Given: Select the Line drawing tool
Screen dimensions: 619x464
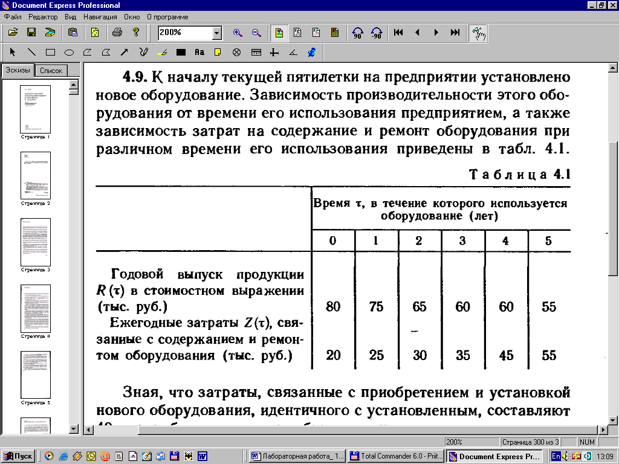Looking at the screenshot, I should pos(31,52).
